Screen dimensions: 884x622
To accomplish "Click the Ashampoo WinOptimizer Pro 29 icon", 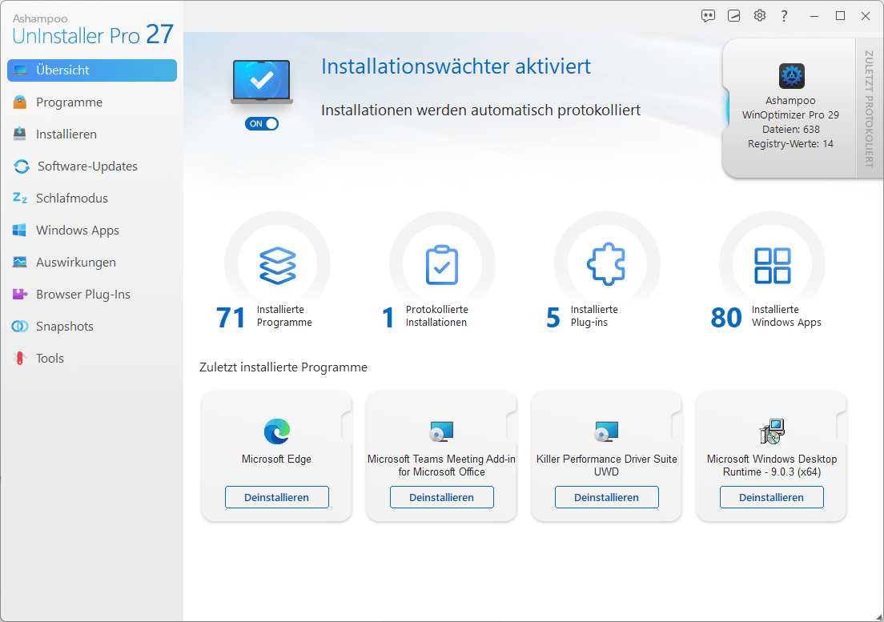I will click(x=792, y=76).
